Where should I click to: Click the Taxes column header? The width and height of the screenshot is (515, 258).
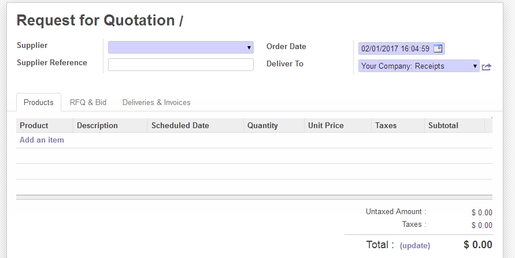coord(386,125)
